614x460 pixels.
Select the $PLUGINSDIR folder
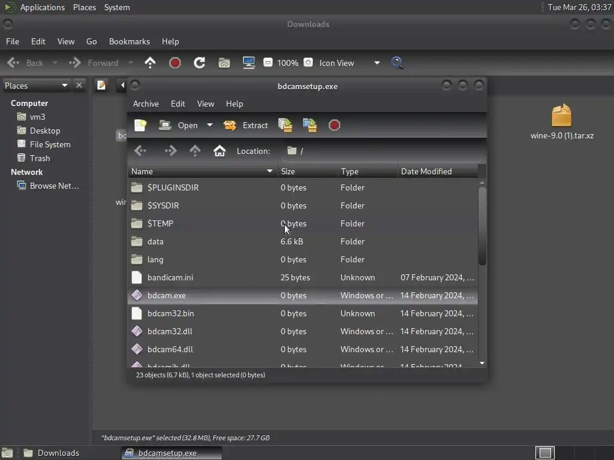303,187
